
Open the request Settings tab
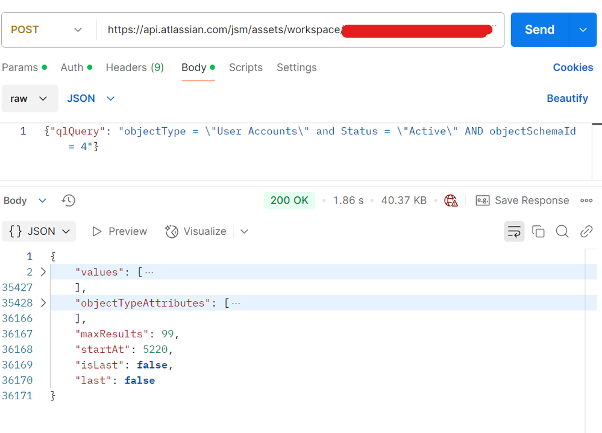(296, 67)
